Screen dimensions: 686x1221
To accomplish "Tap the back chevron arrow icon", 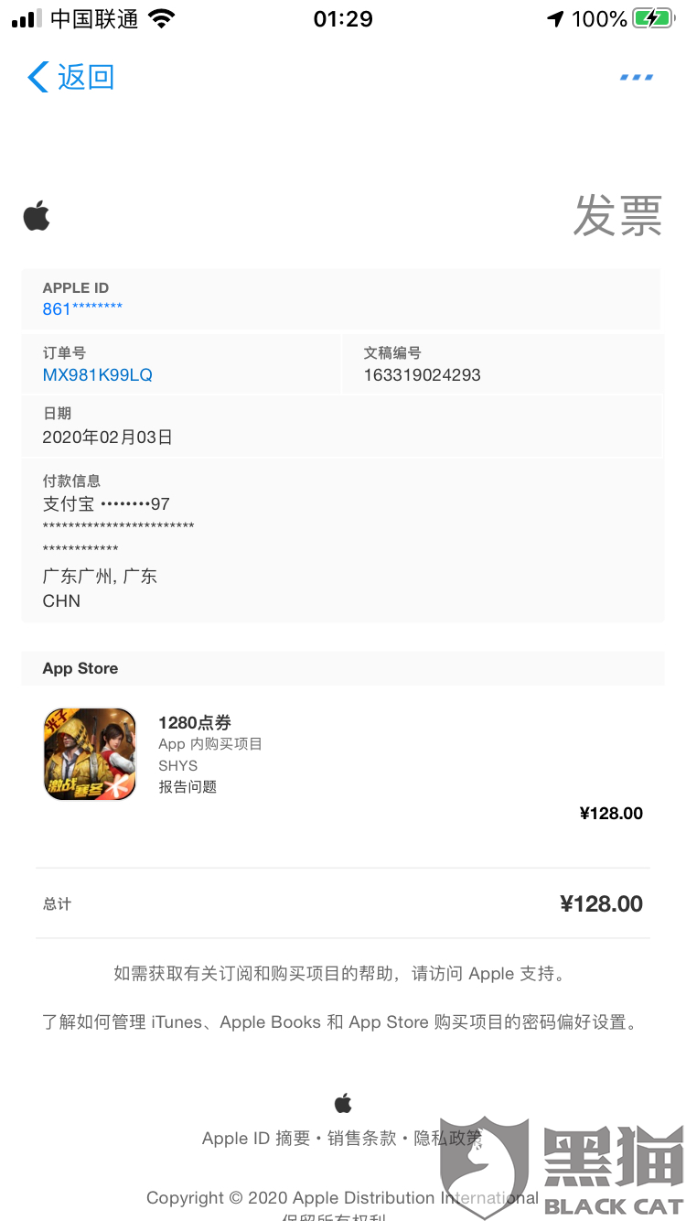I will [38, 77].
